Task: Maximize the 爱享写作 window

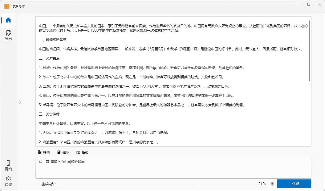Action: tap(309, 4)
